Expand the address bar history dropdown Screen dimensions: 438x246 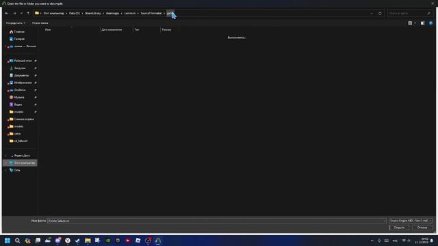tap(372, 14)
